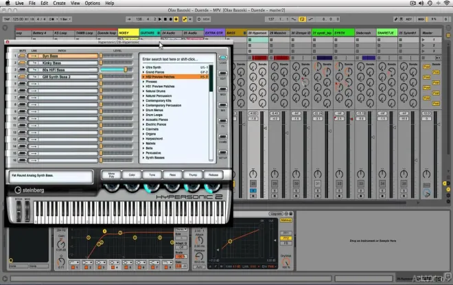Click the transport Play button
This screenshot has height=285, width=453.
pos(160,19)
